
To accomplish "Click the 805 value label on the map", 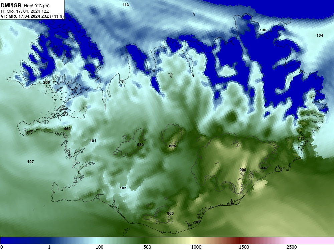I will pos(172,146).
